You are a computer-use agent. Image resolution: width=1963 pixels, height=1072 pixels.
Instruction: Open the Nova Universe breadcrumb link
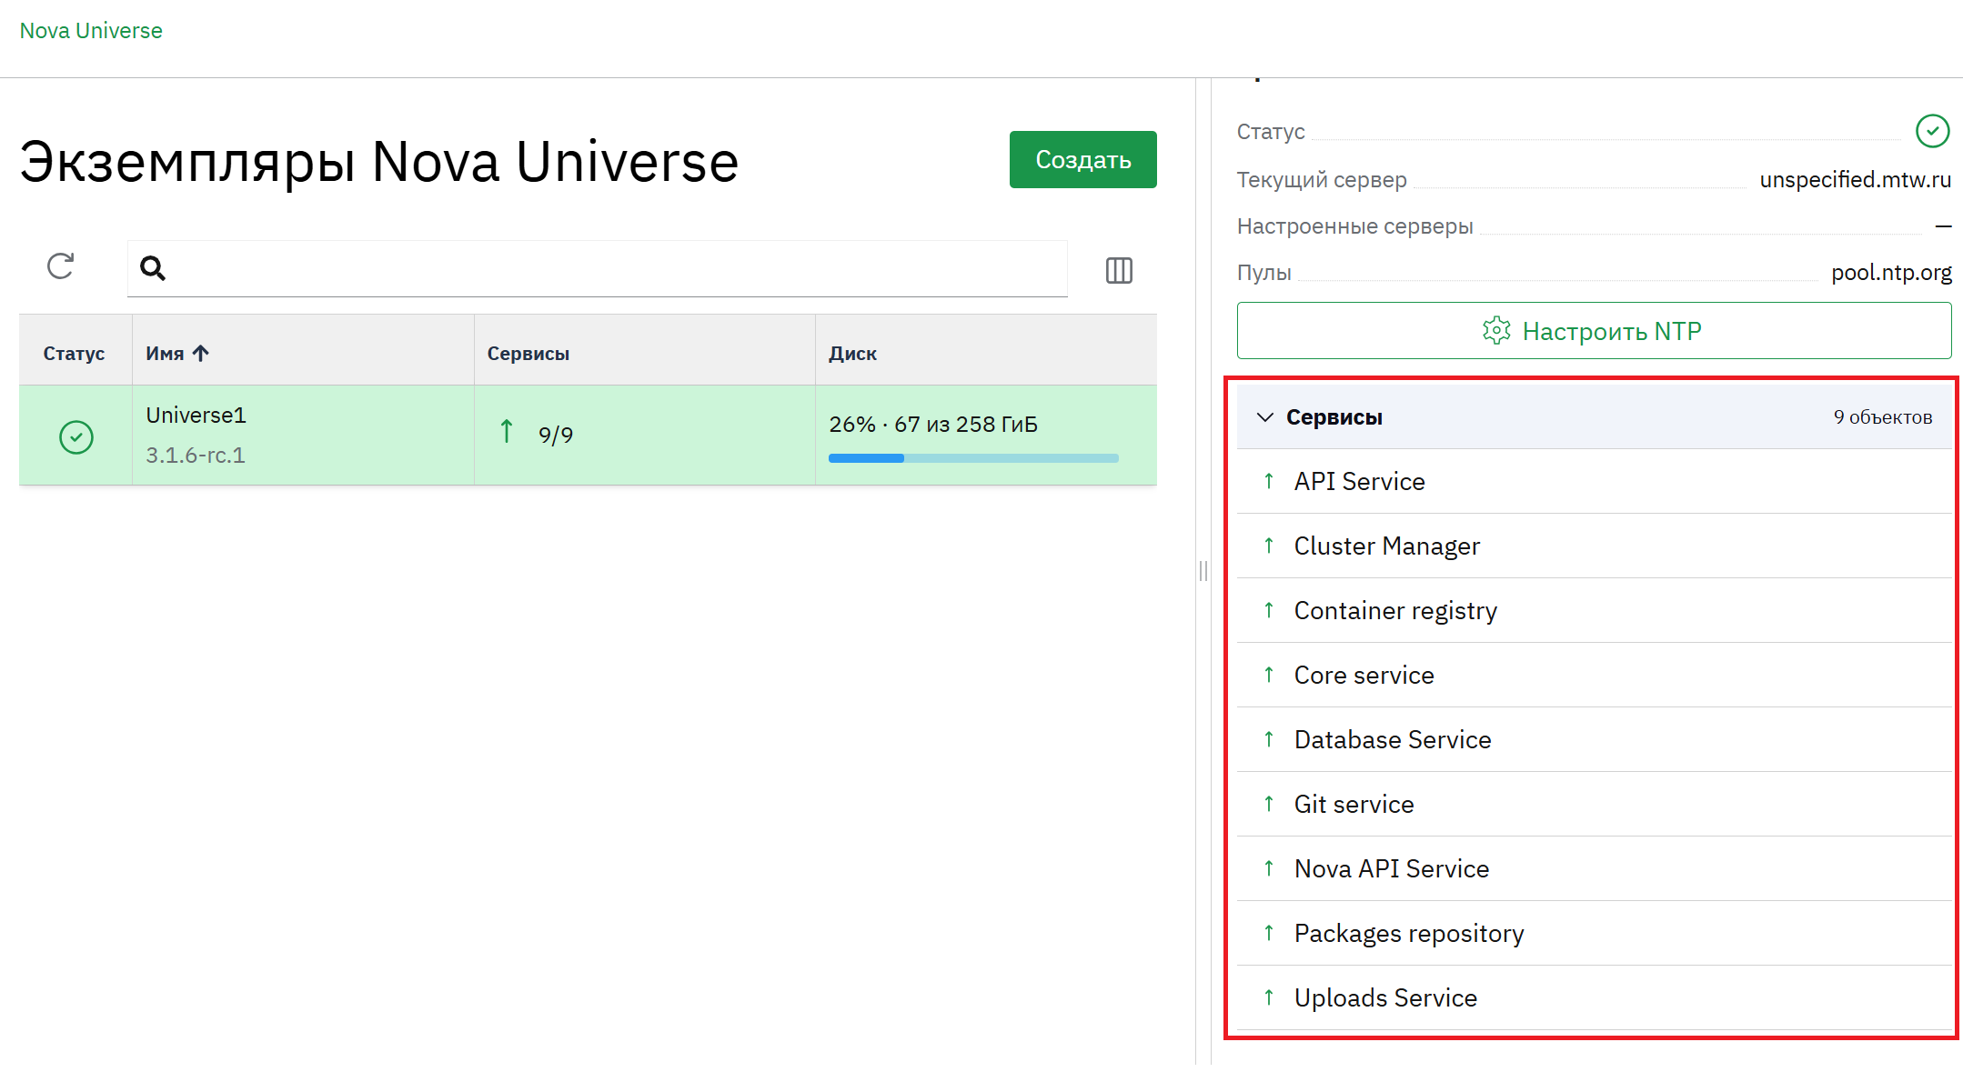tap(91, 31)
